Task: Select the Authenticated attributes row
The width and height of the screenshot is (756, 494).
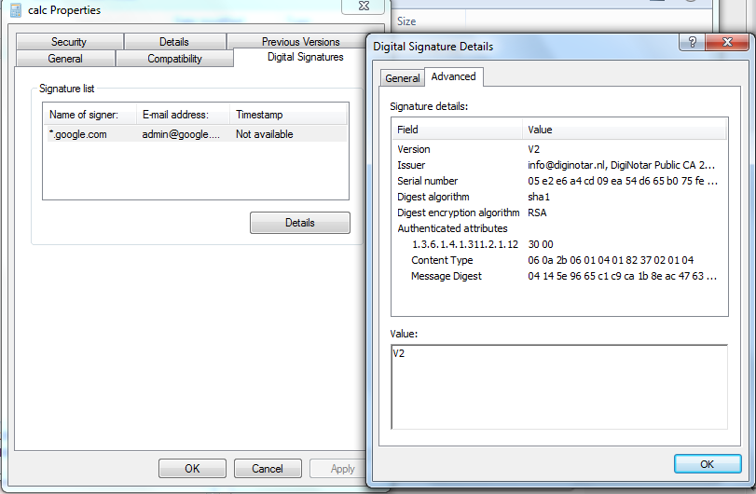Action: pos(558,229)
